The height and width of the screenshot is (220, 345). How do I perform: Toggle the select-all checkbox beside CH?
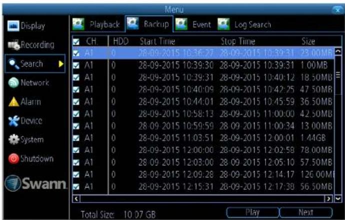76,41
